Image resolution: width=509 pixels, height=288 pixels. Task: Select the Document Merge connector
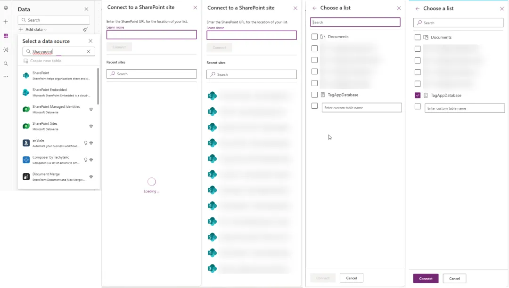57,176
